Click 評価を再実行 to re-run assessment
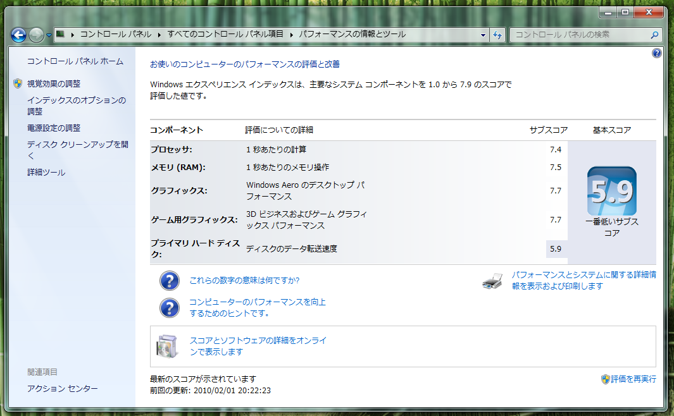674x416 pixels. click(633, 379)
